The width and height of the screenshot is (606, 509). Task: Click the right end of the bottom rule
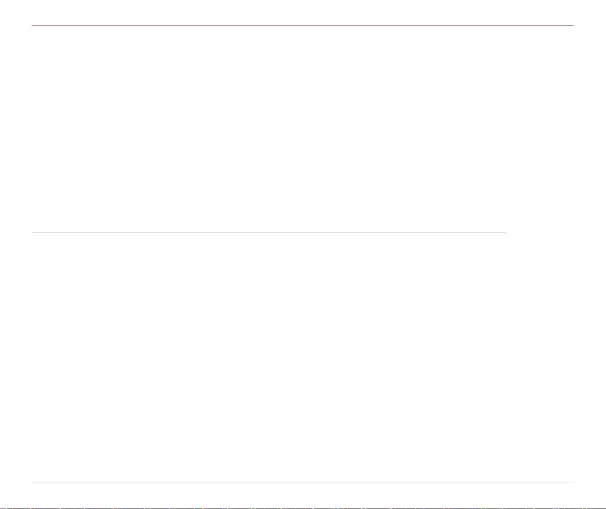click(573, 483)
